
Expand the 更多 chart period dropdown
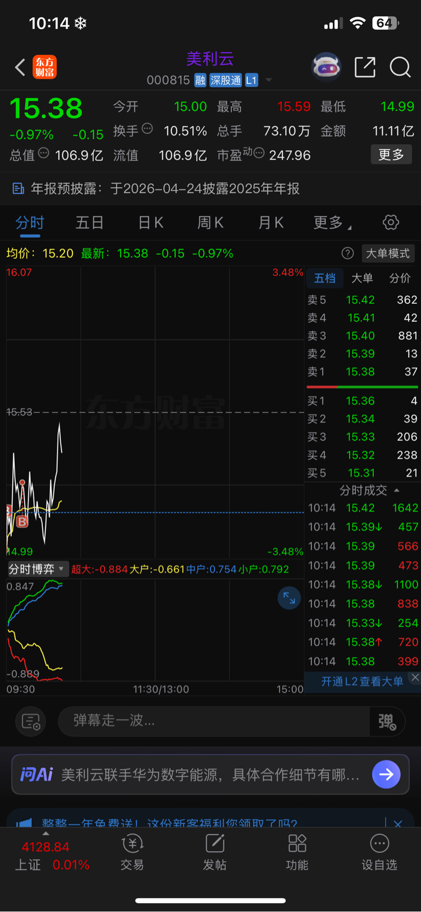(332, 223)
